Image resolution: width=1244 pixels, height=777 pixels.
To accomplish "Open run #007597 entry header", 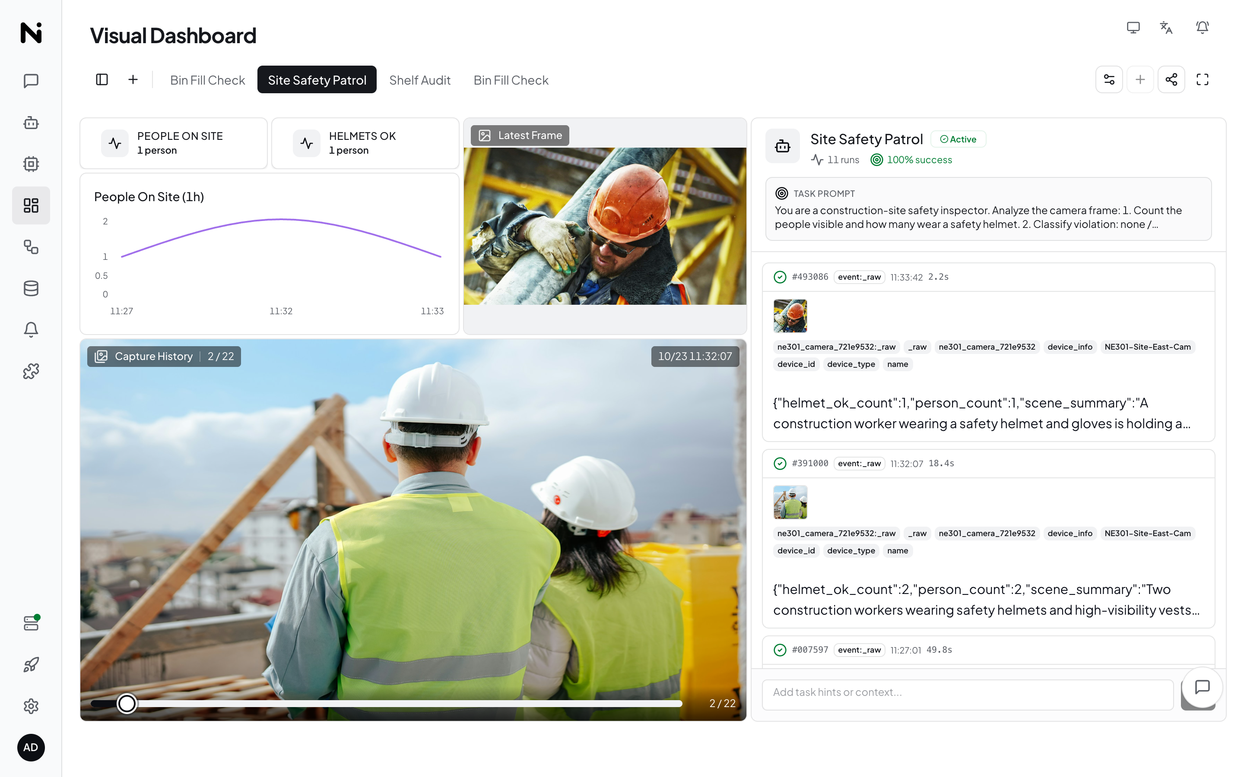I will point(988,650).
